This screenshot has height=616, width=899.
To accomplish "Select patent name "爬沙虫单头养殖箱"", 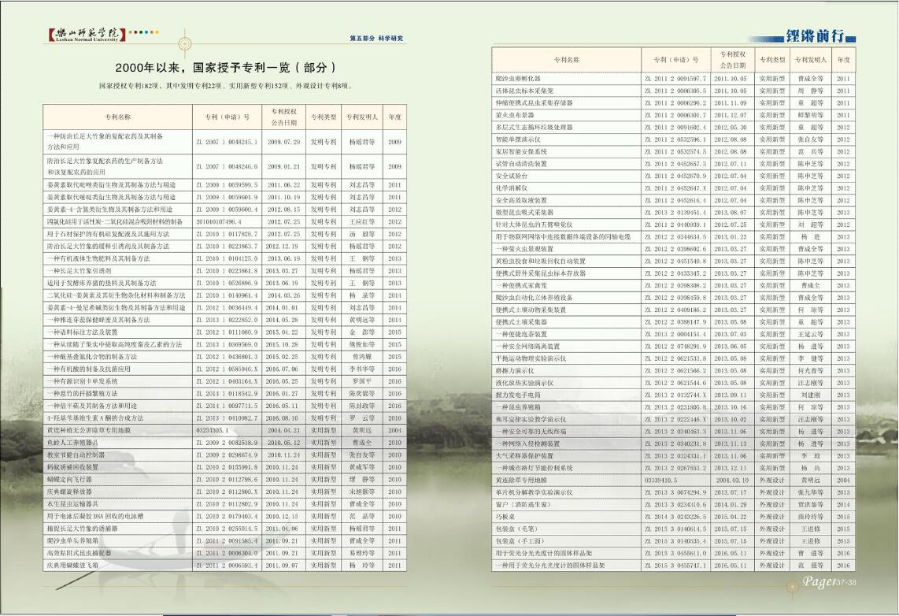I will pyautogui.click(x=72, y=540).
